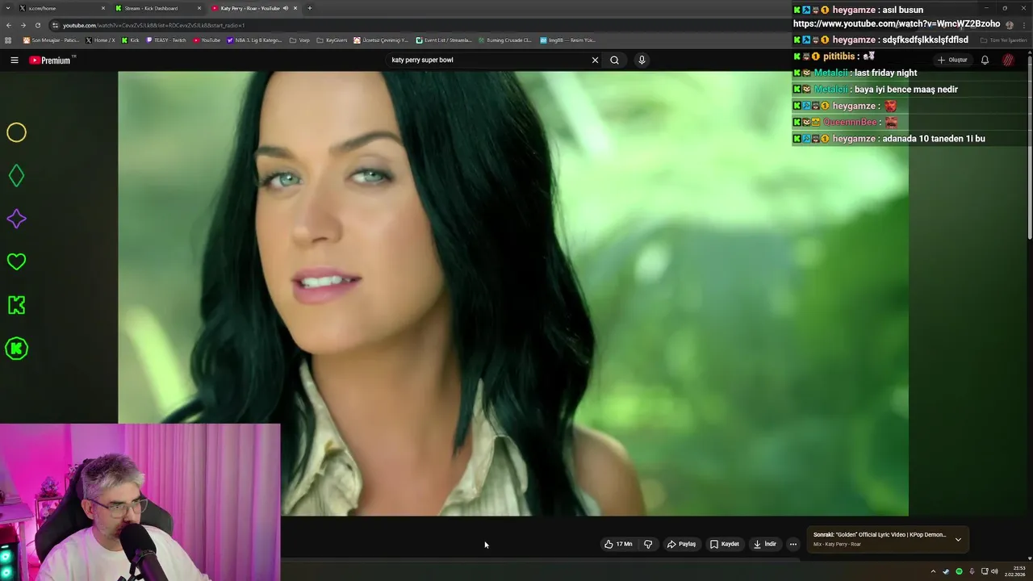The height and width of the screenshot is (581, 1033).
Task: Show hidden system tray icons
Action: click(x=934, y=571)
